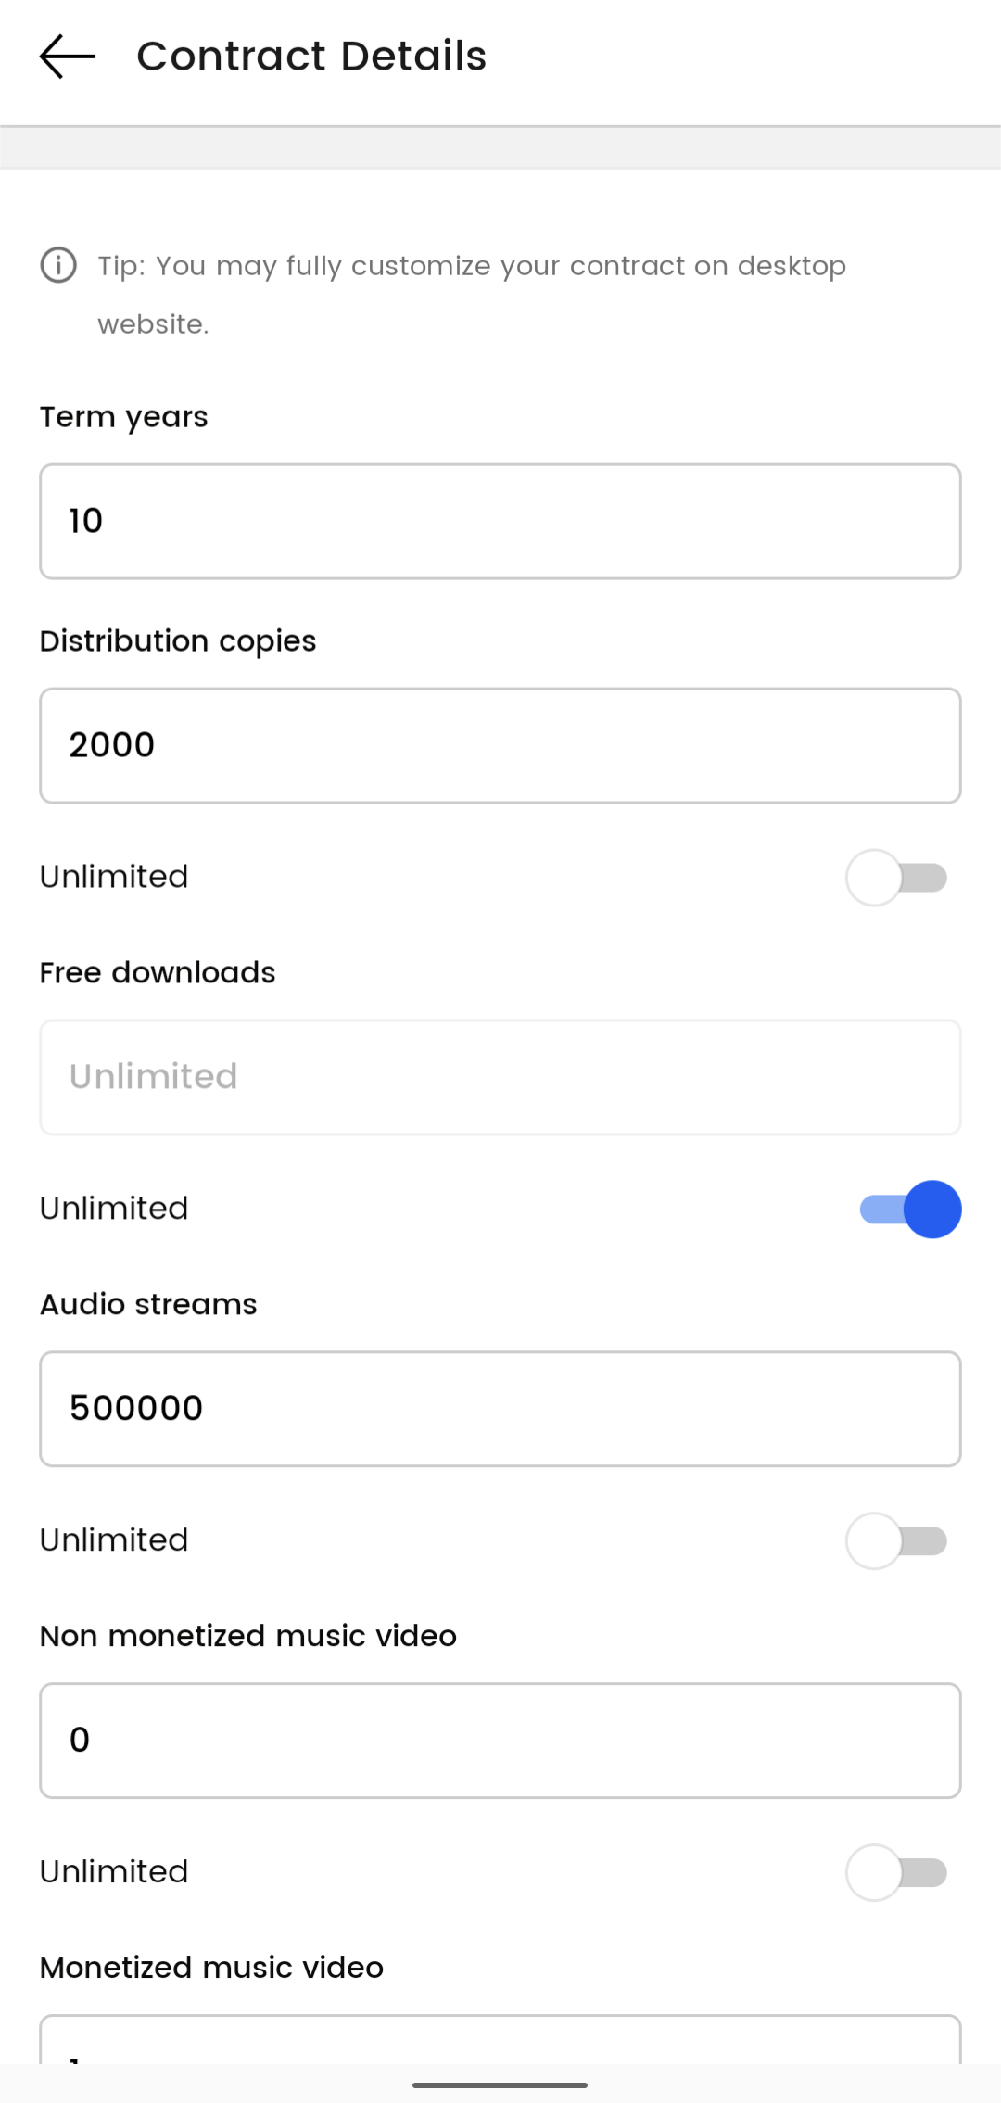Focus the Non monetized music video field
The image size is (1001, 2103).
pos(500,1742)
